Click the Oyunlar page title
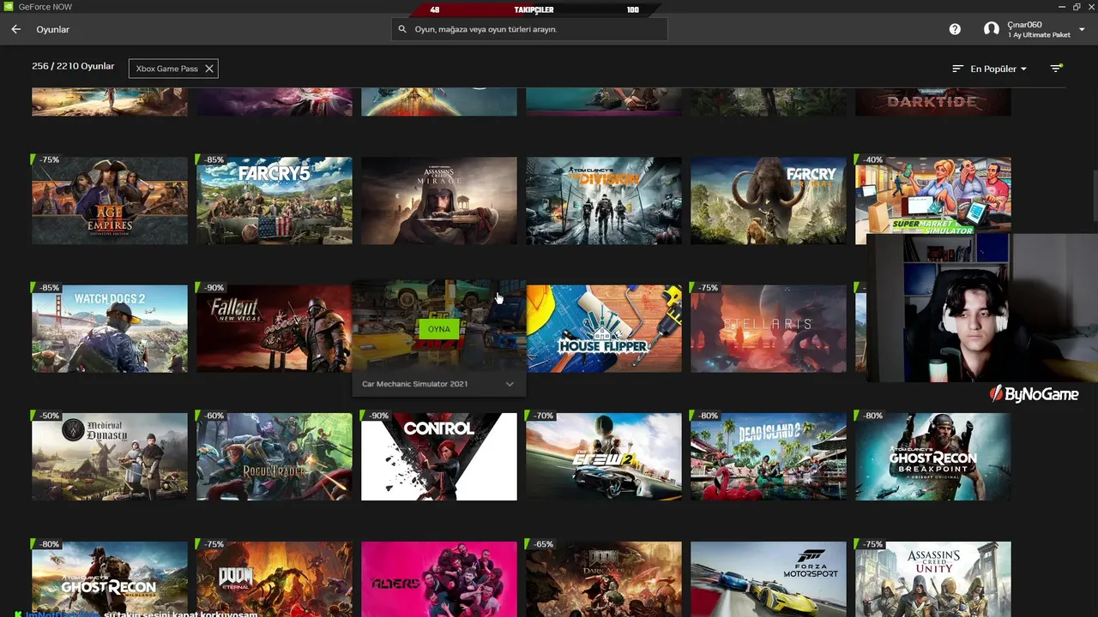This screenshot has height=617, width=1098. point(53,29)
